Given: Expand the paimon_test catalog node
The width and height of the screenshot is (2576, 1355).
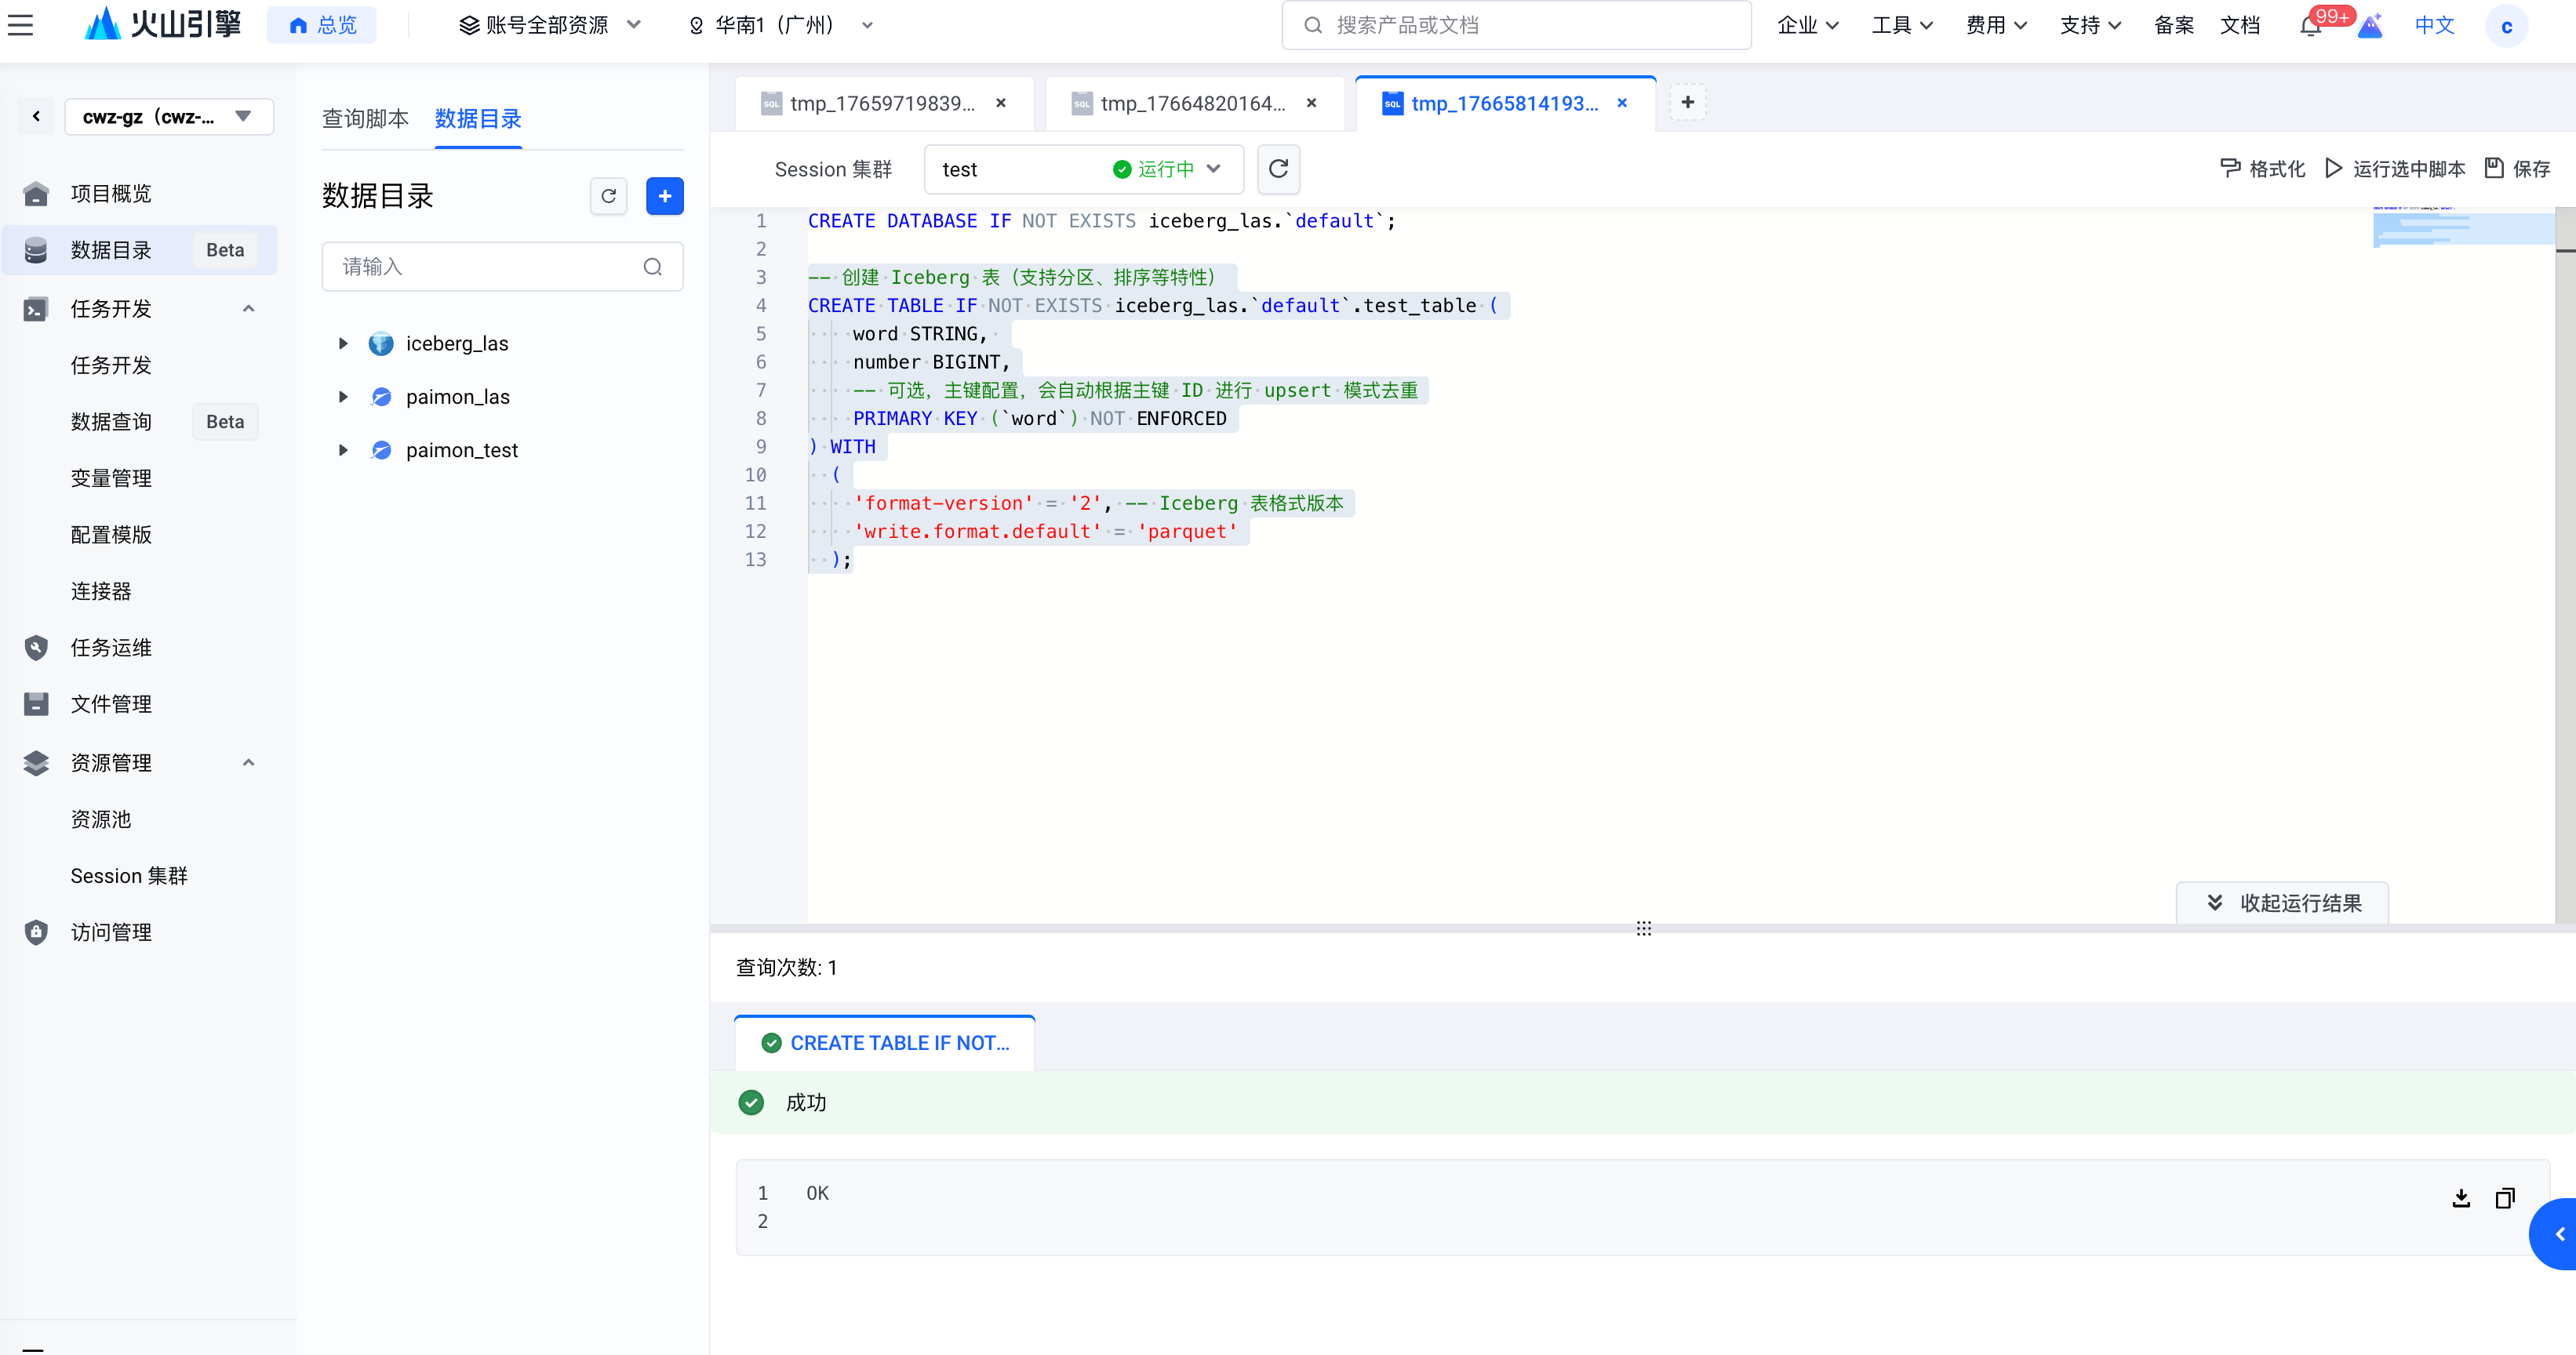Looking at the screenshot, I should click(343, 450).
